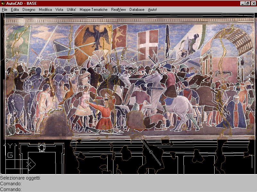Screen dimensions: 257x192
Task: Open the Vista menu
Action: coord(59,10)
